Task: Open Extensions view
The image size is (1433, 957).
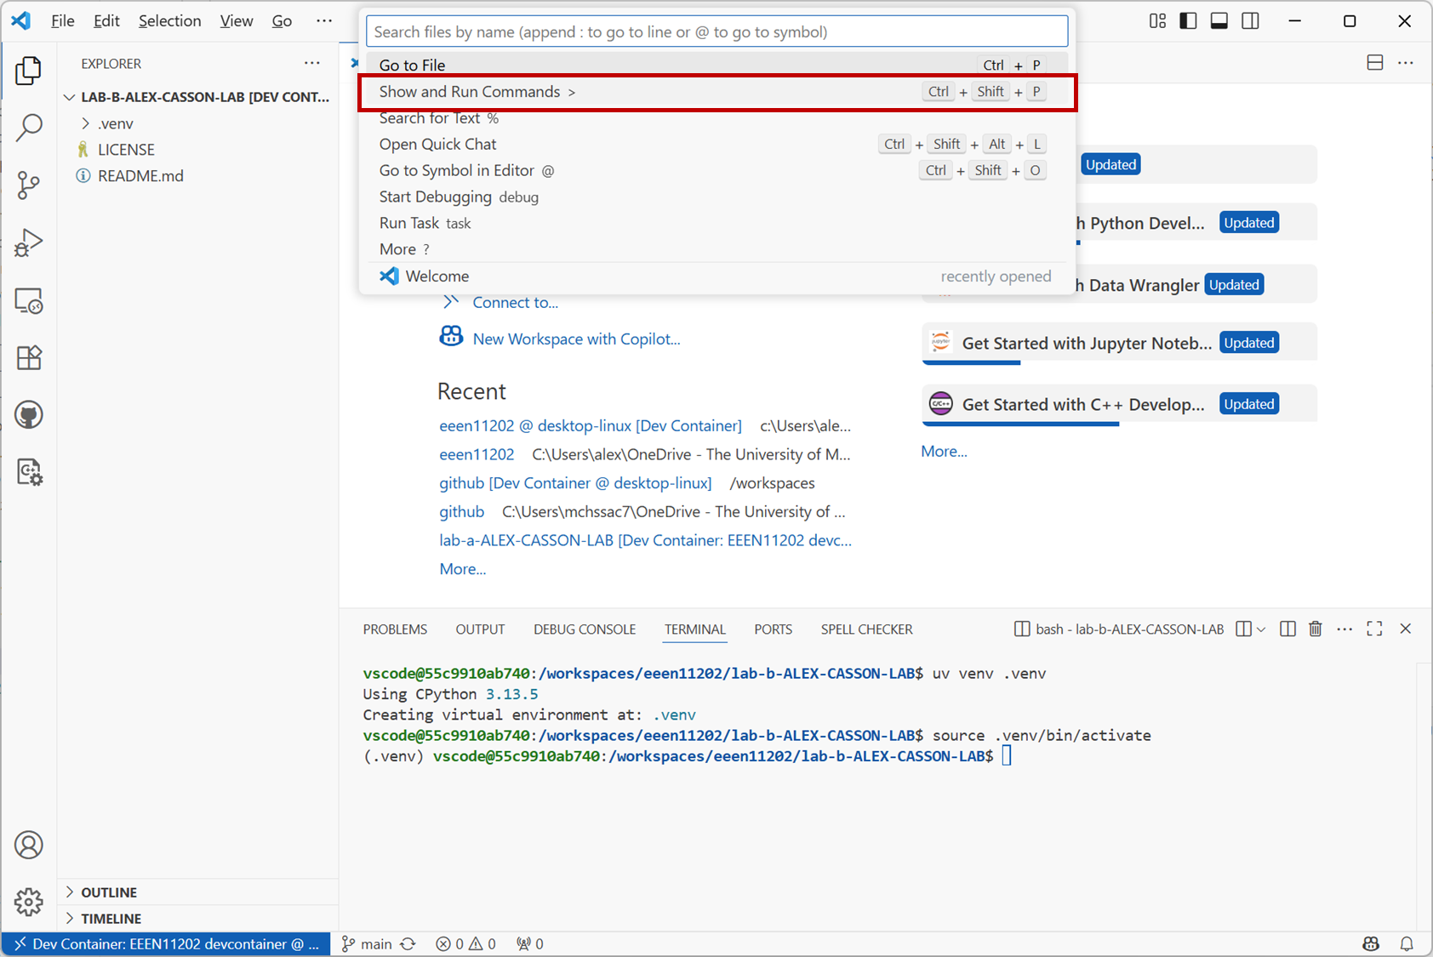Action: point(29,358)
